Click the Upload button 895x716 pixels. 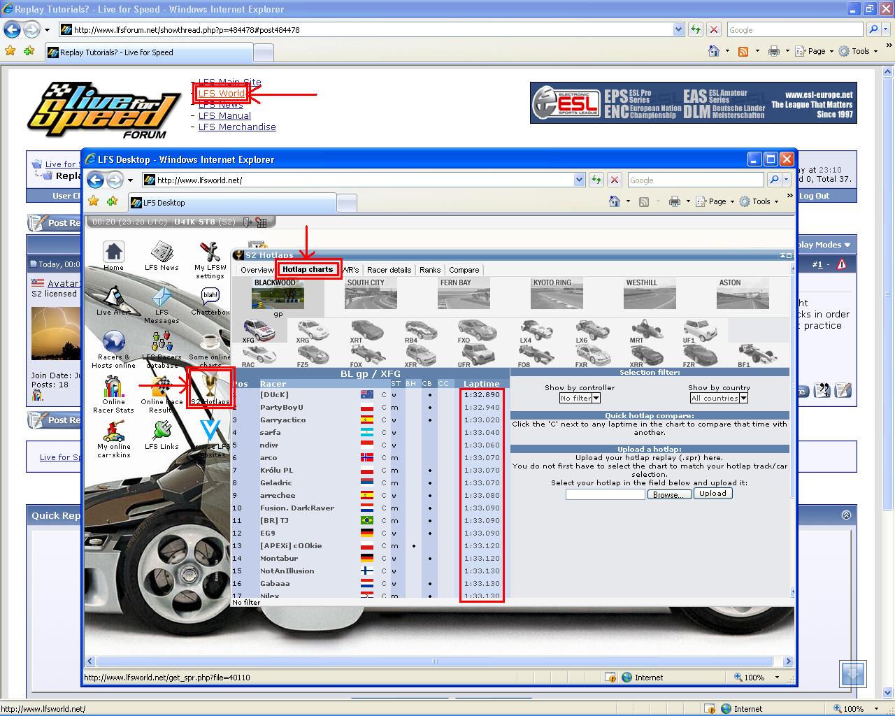[713, 493]
